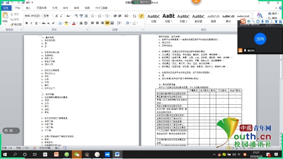Toggle italic formatting button
Screen dimensions: 283x159
pyautogui.click(x=32, y=23)
